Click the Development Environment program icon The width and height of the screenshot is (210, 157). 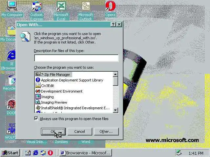click(x=38, y=91)
